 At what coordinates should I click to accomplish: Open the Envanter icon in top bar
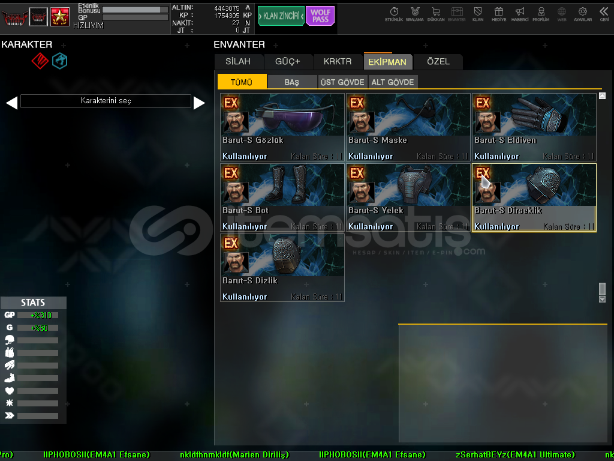point(456,14)
